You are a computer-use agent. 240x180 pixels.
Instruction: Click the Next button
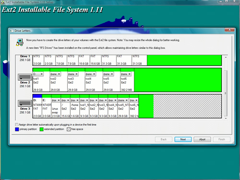[183, 139]
